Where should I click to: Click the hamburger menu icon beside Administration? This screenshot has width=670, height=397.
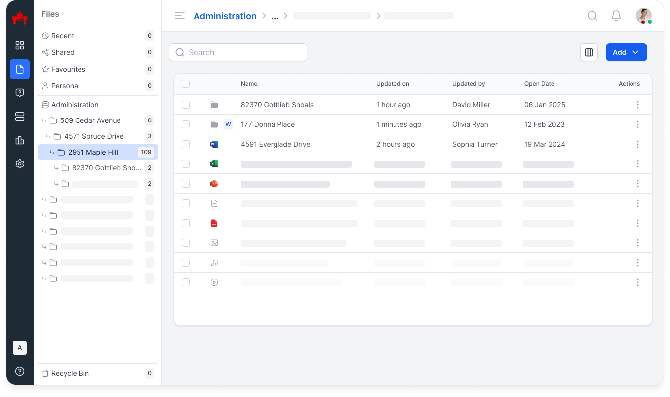click(180, 16)
